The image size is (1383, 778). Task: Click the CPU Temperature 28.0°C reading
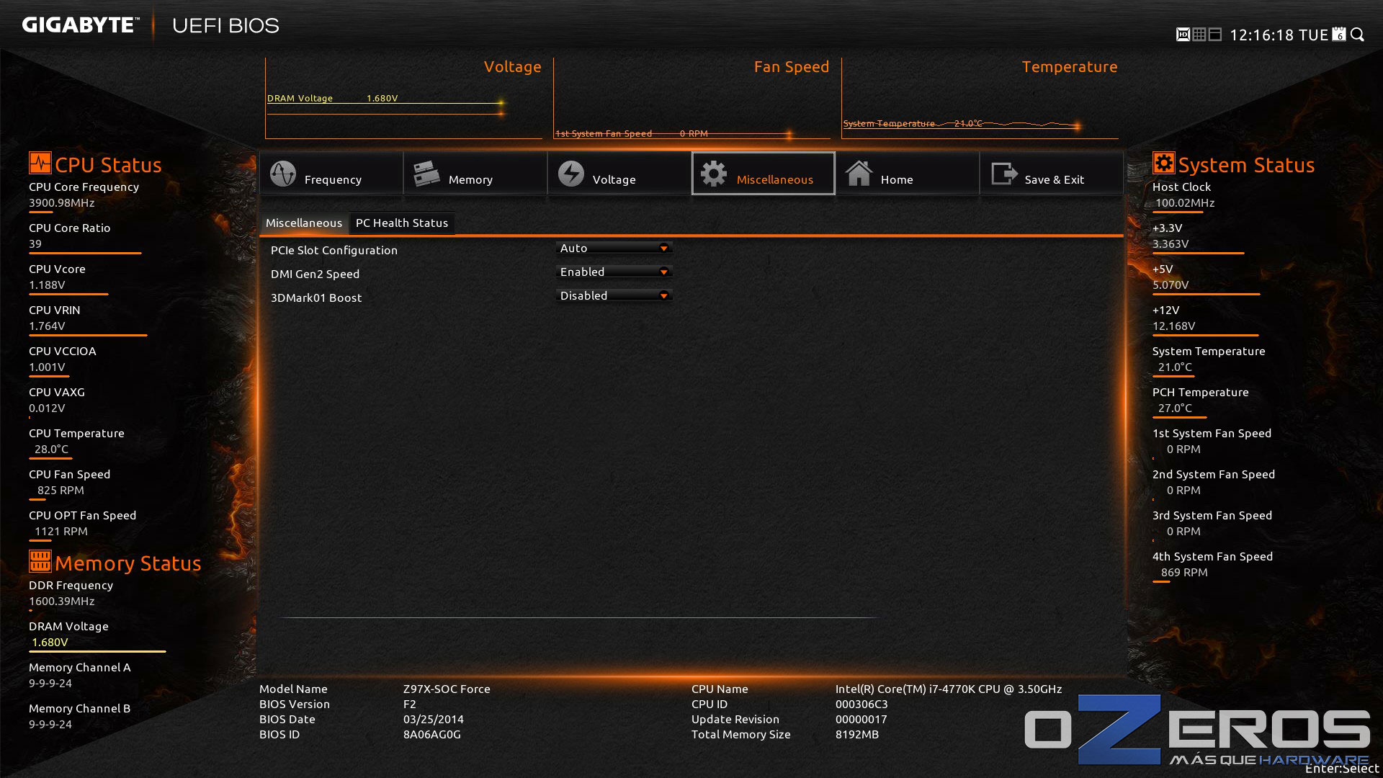point(52,450)
